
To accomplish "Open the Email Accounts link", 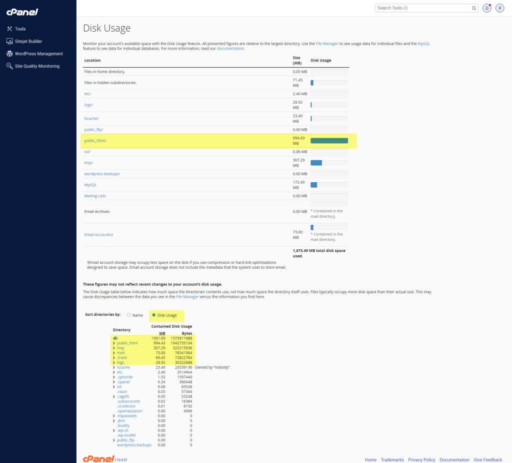I will point(98,235).
